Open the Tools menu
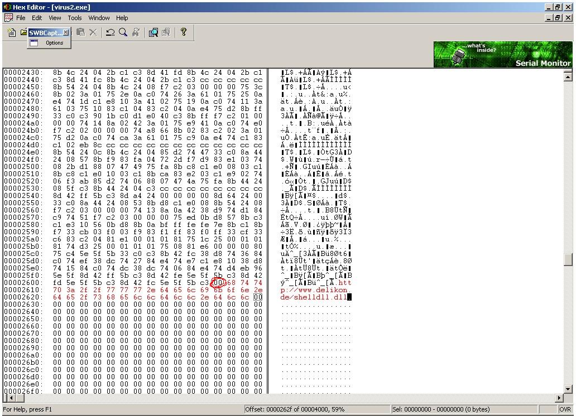Viewport: 576px width, 416px height. click(x=75, y=18)
